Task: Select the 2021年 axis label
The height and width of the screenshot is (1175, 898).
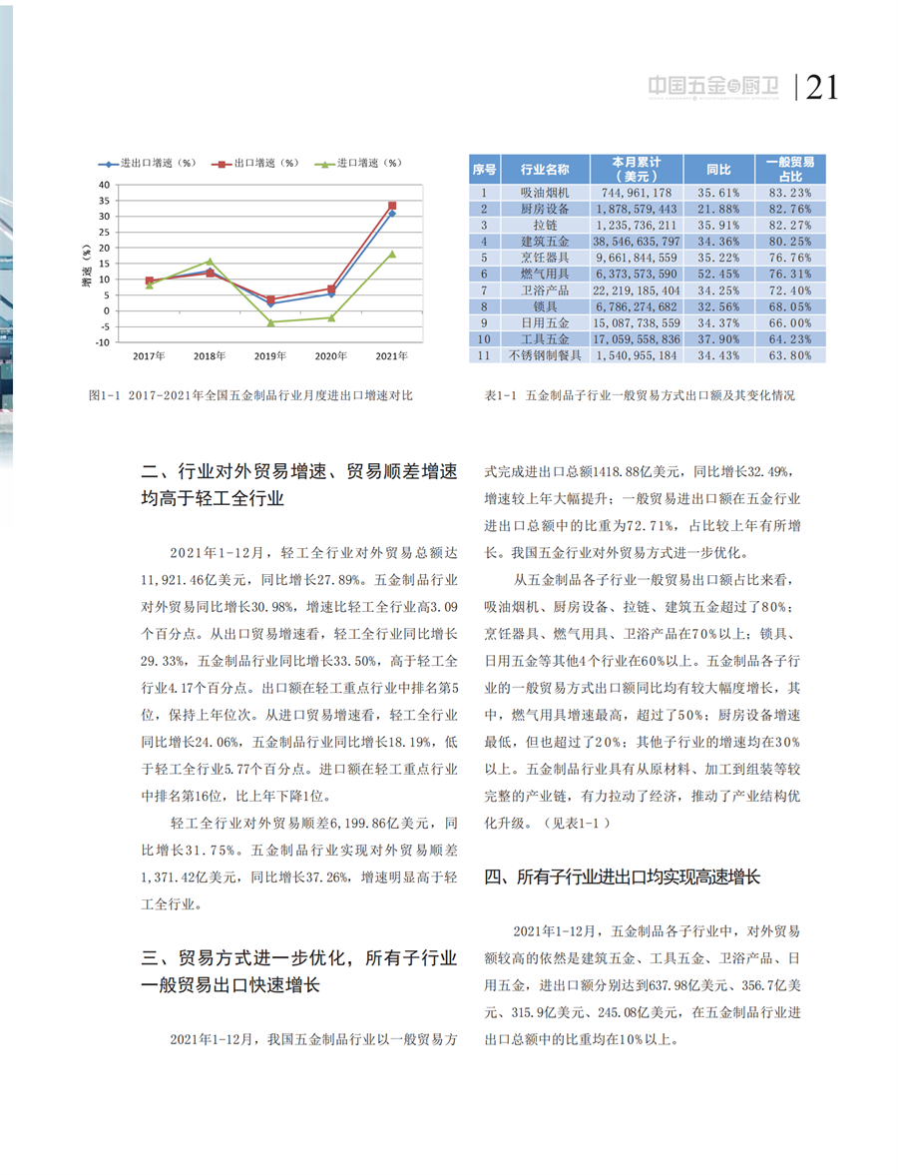Action: (392, 356)
